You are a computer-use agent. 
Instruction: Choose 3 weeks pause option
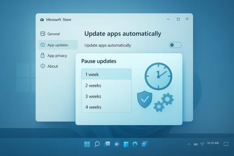click(x=106, y=96)
